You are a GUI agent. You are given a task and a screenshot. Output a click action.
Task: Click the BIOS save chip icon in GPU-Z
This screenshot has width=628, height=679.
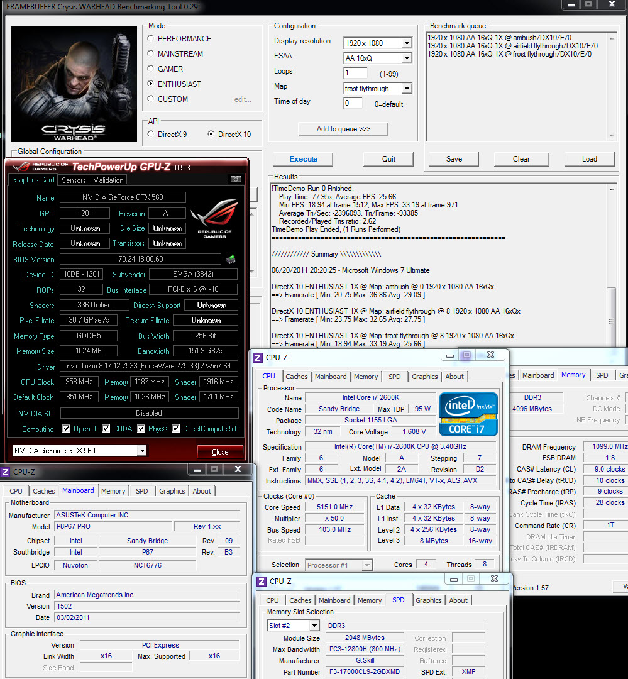click(231, 259)
